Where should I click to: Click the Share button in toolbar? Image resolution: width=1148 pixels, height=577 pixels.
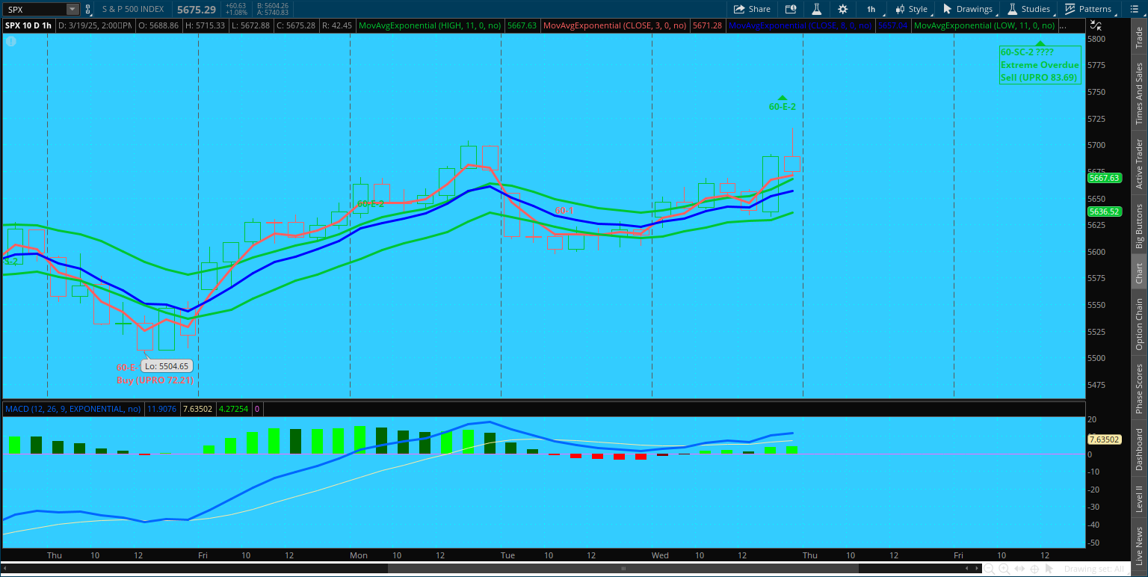(x=751, y=9)
